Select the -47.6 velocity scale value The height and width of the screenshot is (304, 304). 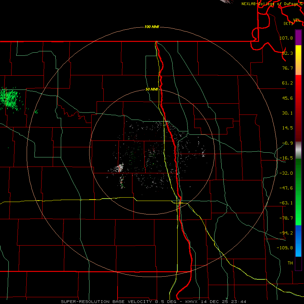coord(286,188)
